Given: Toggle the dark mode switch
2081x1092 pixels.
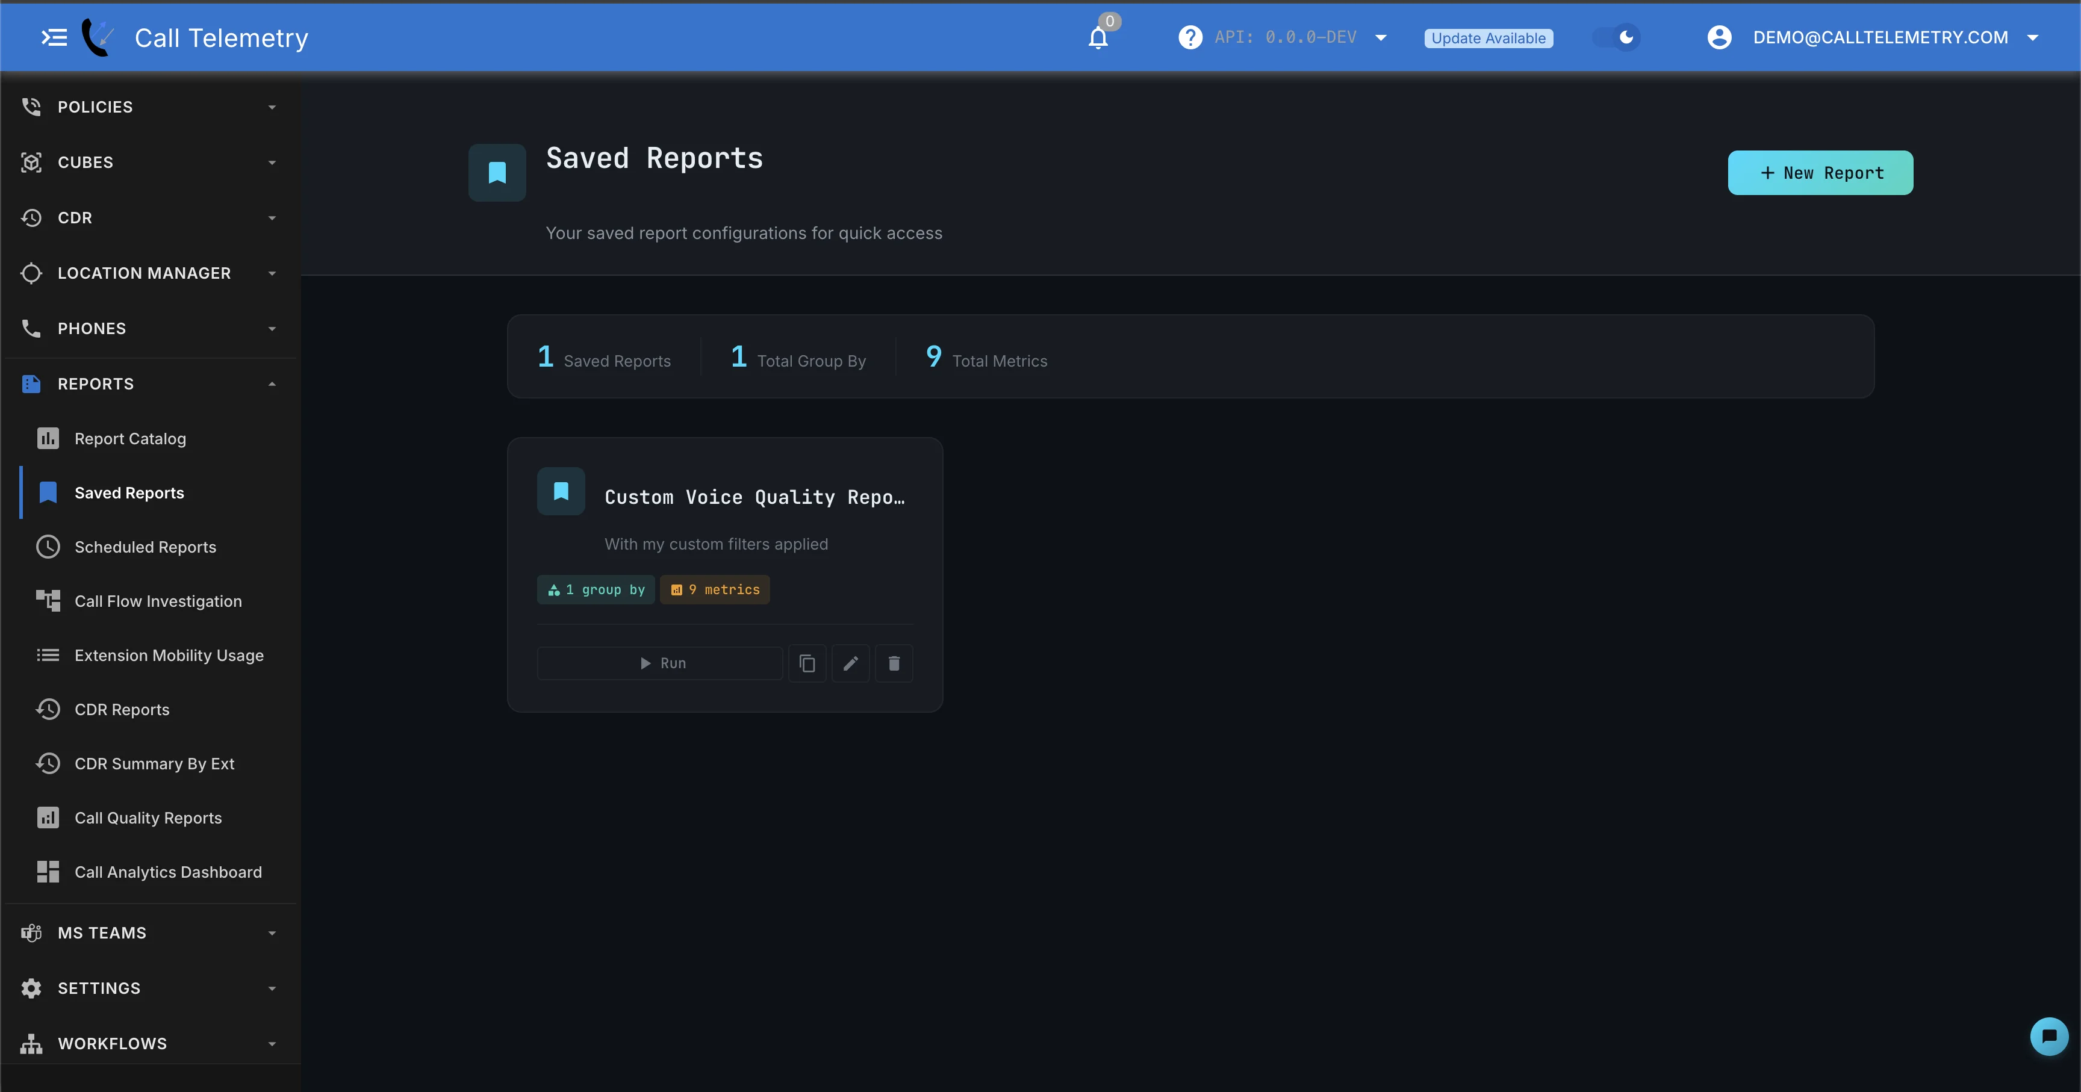Looking at the screenshot, I should point(1616,38).
